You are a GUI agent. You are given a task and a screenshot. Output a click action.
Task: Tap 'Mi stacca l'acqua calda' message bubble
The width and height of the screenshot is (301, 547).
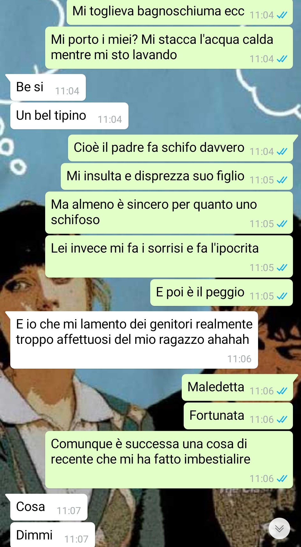click(x=169, y=48)
